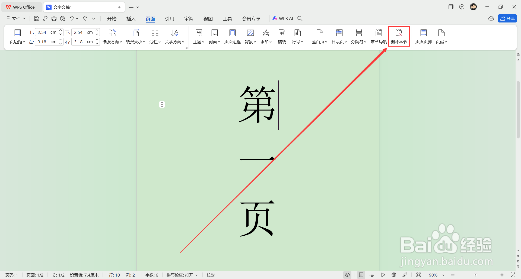The width and height of the screenshot is (521, 279).
Task: Open Background (背景) options
Action: (250, 37)
